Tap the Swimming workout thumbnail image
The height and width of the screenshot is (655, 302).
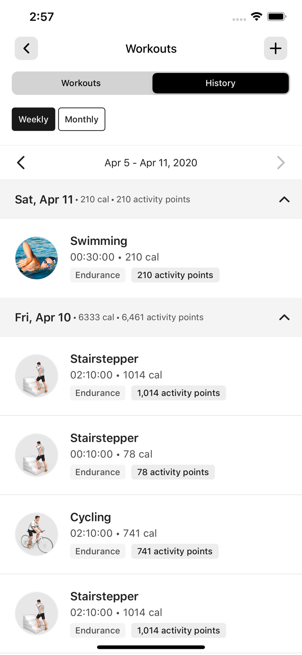(36, 258)
